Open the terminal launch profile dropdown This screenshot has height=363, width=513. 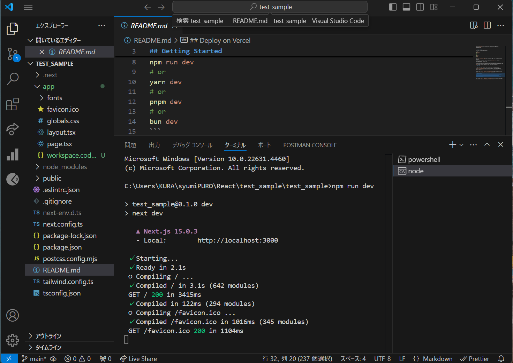click(461, 145)
